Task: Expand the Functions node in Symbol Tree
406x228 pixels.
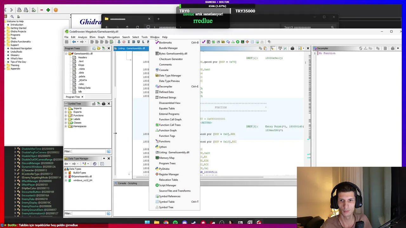Action: tap(66, 116)
